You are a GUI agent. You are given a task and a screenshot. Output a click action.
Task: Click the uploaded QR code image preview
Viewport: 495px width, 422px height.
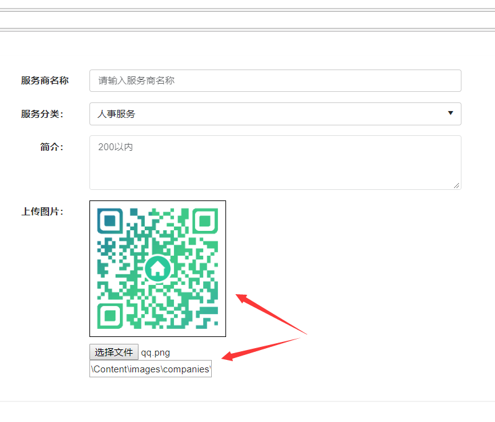click(x=158, y=269)
